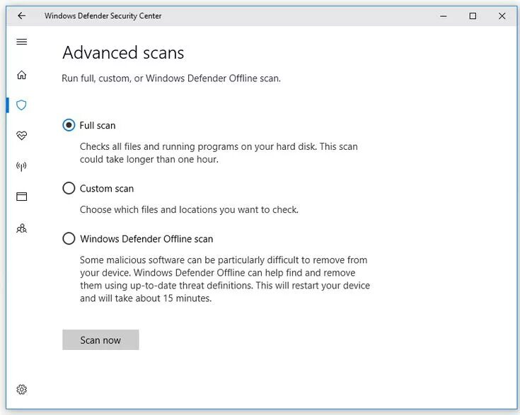This screenshot has width=520, height=415.
Task: Click the 'Run full, custom, or Windows Defender Offline scan.' text
Action: (x=171, y=78)
